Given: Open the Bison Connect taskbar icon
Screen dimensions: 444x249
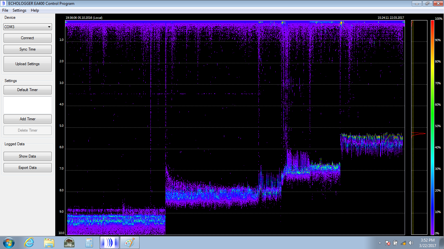Looking at the screenshot, I should pyautogui.click(x=69, y=243).
